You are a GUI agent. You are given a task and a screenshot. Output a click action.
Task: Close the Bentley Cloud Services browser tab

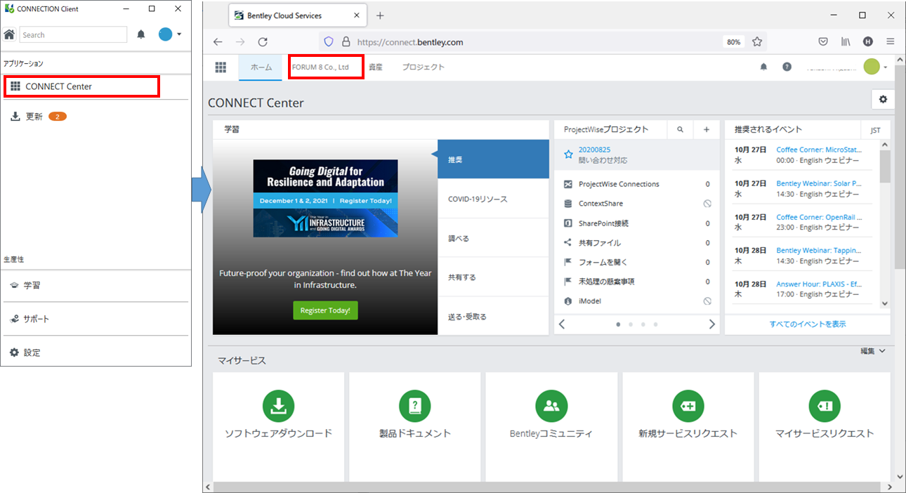pyautogui.click(x=357, y=15)
